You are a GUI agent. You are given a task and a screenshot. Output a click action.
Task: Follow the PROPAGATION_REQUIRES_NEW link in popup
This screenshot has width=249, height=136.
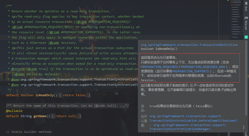[203, 67]
